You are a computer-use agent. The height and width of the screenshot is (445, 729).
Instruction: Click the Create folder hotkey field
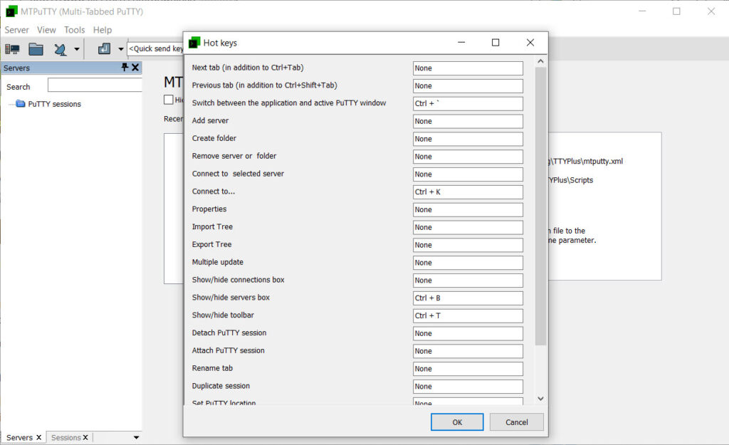[468, 139]
